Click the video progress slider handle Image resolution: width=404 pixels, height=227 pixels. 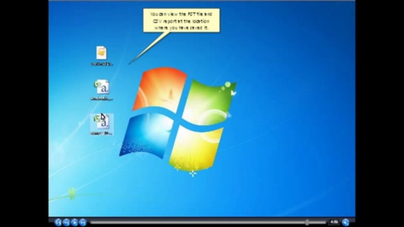(307, 222)
